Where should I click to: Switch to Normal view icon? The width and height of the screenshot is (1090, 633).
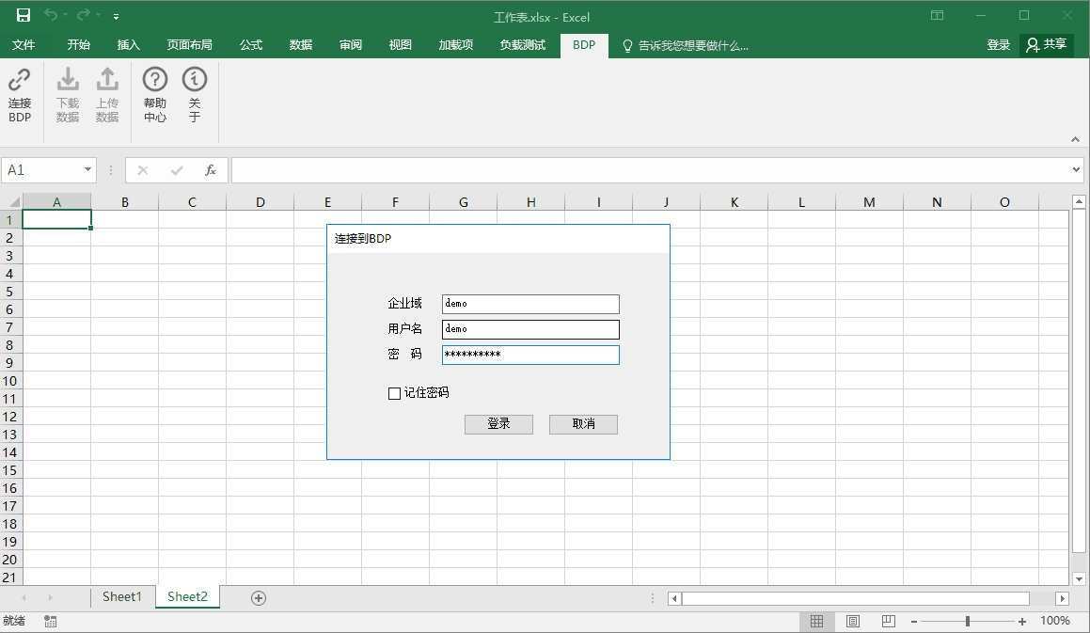coord(817,621)
